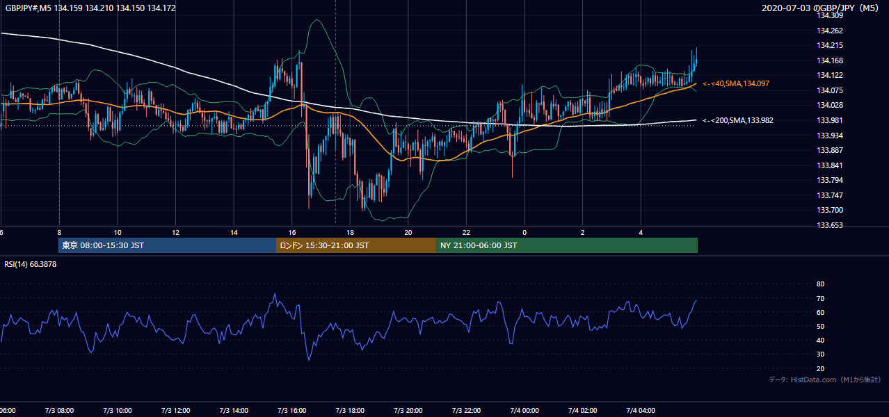Screen dimensions: 889x417
Task: Click the 7/3 14:00 bottom time label
Action: pyautogui.click(x=234, y=411)
